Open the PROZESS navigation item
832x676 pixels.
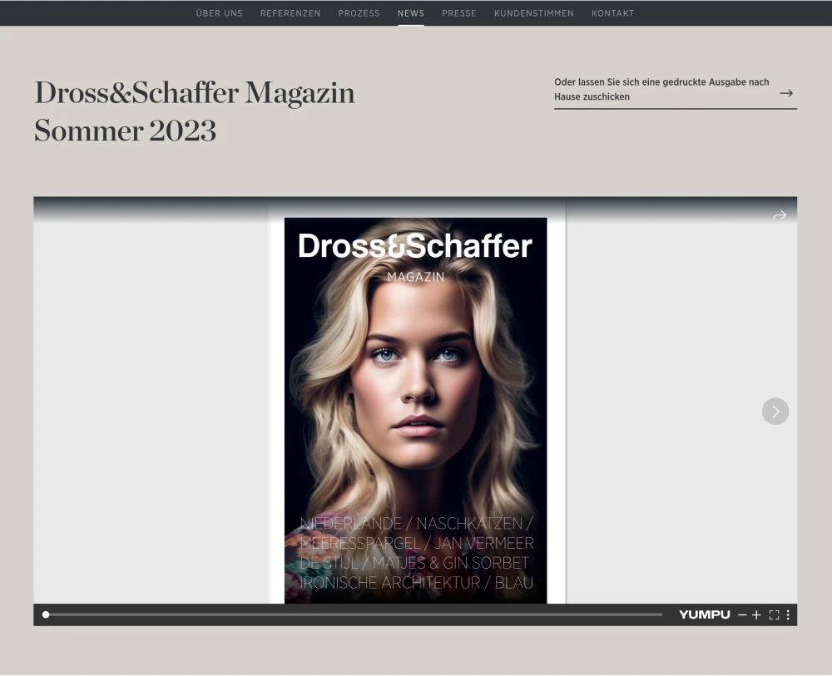tap(359, 13)
